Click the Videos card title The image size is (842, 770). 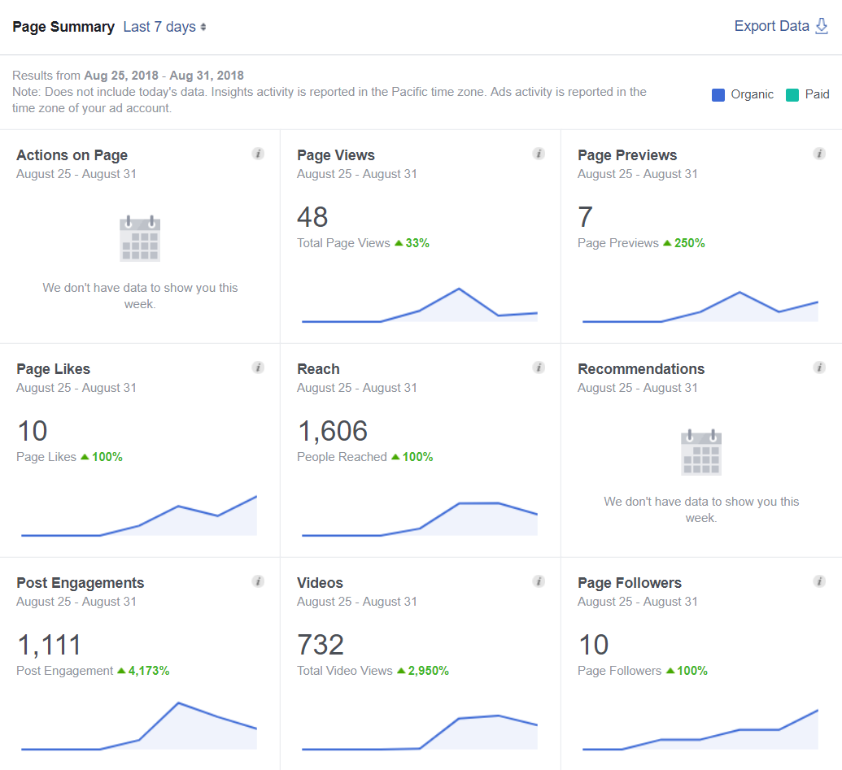click(x=320, y=583)
